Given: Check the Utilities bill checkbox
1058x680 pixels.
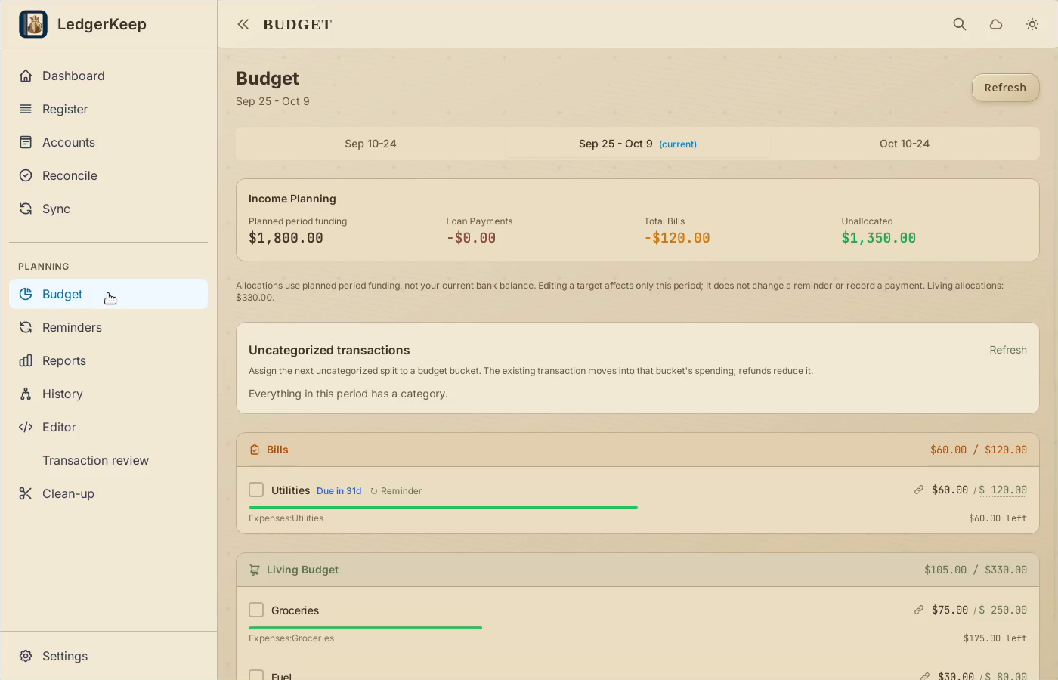Looking at the screenshot, I should [256, 490].
